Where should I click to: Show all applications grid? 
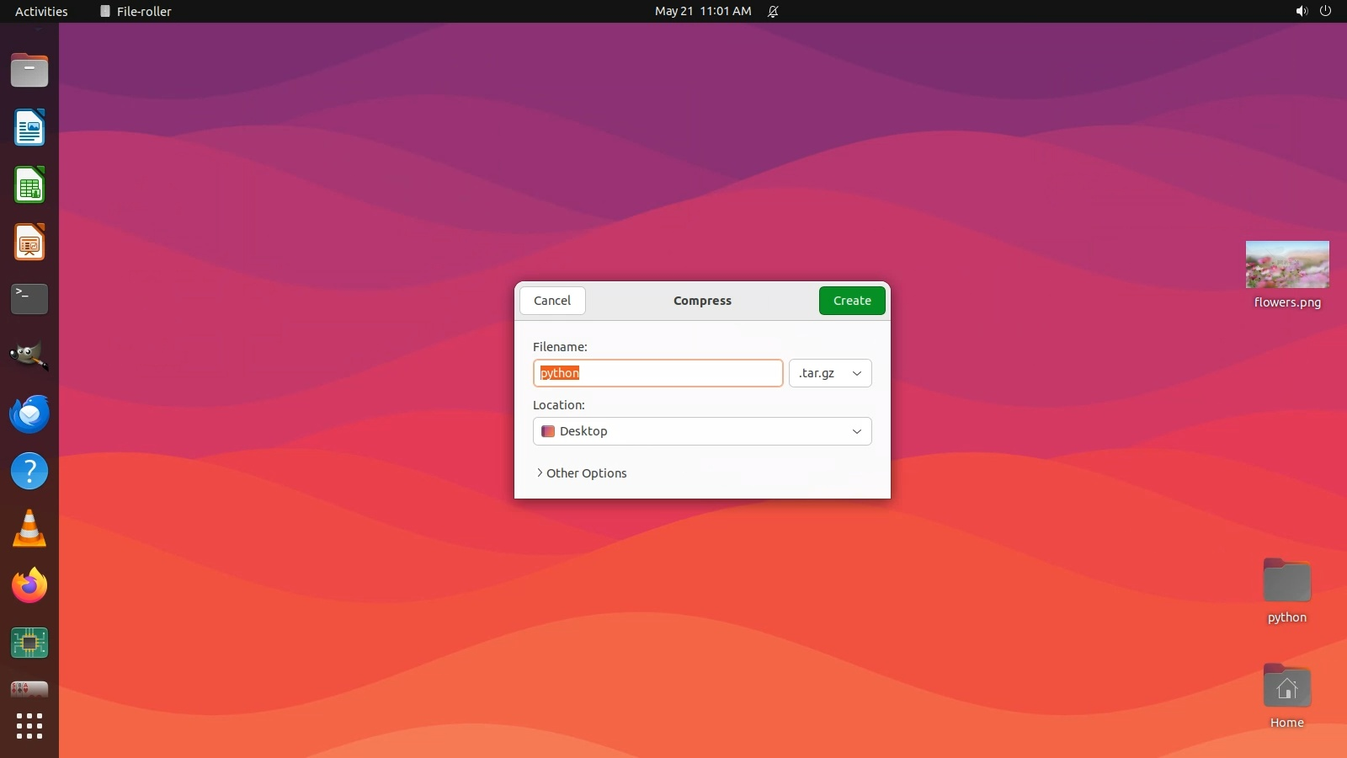pyautogui.click(x=29, y=725)
